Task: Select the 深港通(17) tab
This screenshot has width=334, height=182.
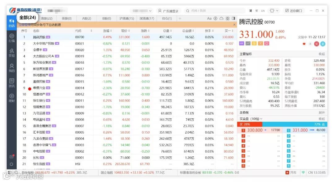Action: tap(147, 19)
